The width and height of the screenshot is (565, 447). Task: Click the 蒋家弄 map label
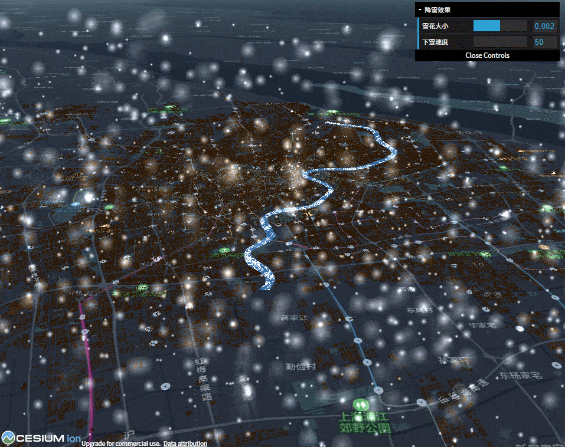point(295,318)
